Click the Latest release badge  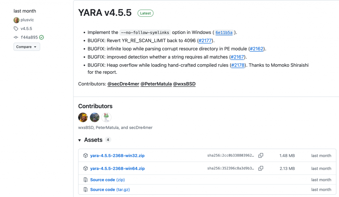pyautogui.click(x=145, y=14)
